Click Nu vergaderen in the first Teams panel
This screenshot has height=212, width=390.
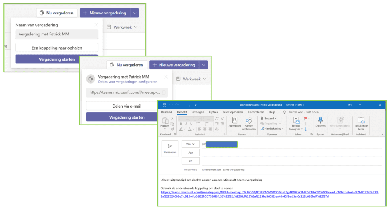tap(57, 13)
